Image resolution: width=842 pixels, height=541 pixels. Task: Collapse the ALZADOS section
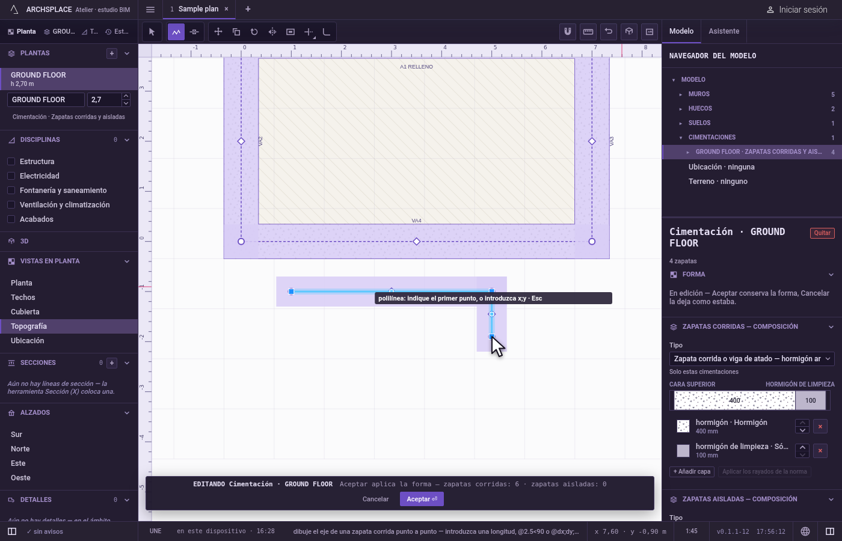127,413
